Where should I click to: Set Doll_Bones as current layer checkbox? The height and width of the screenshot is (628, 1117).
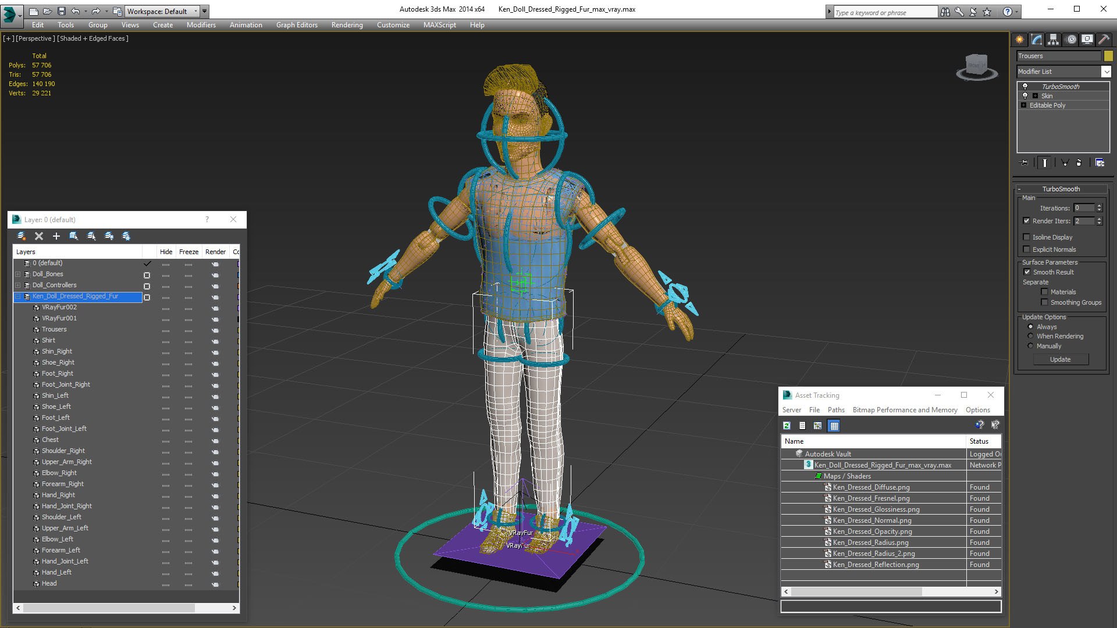pyautogui.click(x=147, y=275)
